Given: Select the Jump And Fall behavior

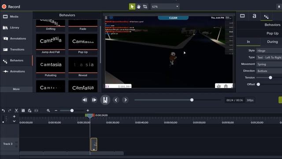Looking at the screenshot, I should (51, 44).
